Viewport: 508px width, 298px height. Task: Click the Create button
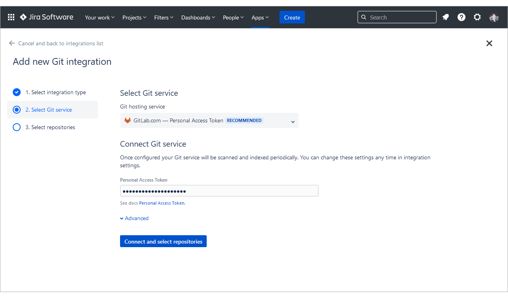click(x=292, y=17)
